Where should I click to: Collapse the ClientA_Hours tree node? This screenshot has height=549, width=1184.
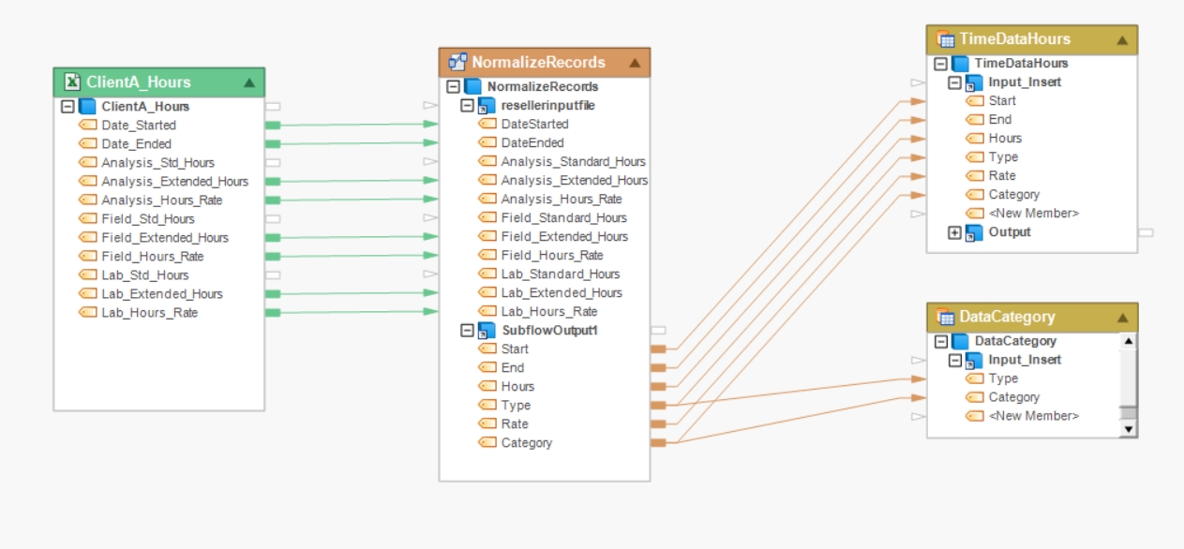click(x=67, y=107)
